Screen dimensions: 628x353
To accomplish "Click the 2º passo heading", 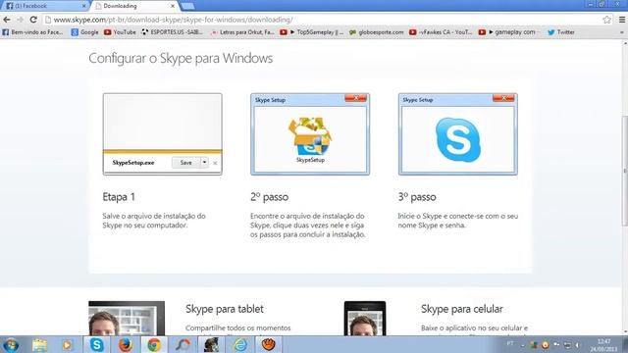I will point(270,197).
